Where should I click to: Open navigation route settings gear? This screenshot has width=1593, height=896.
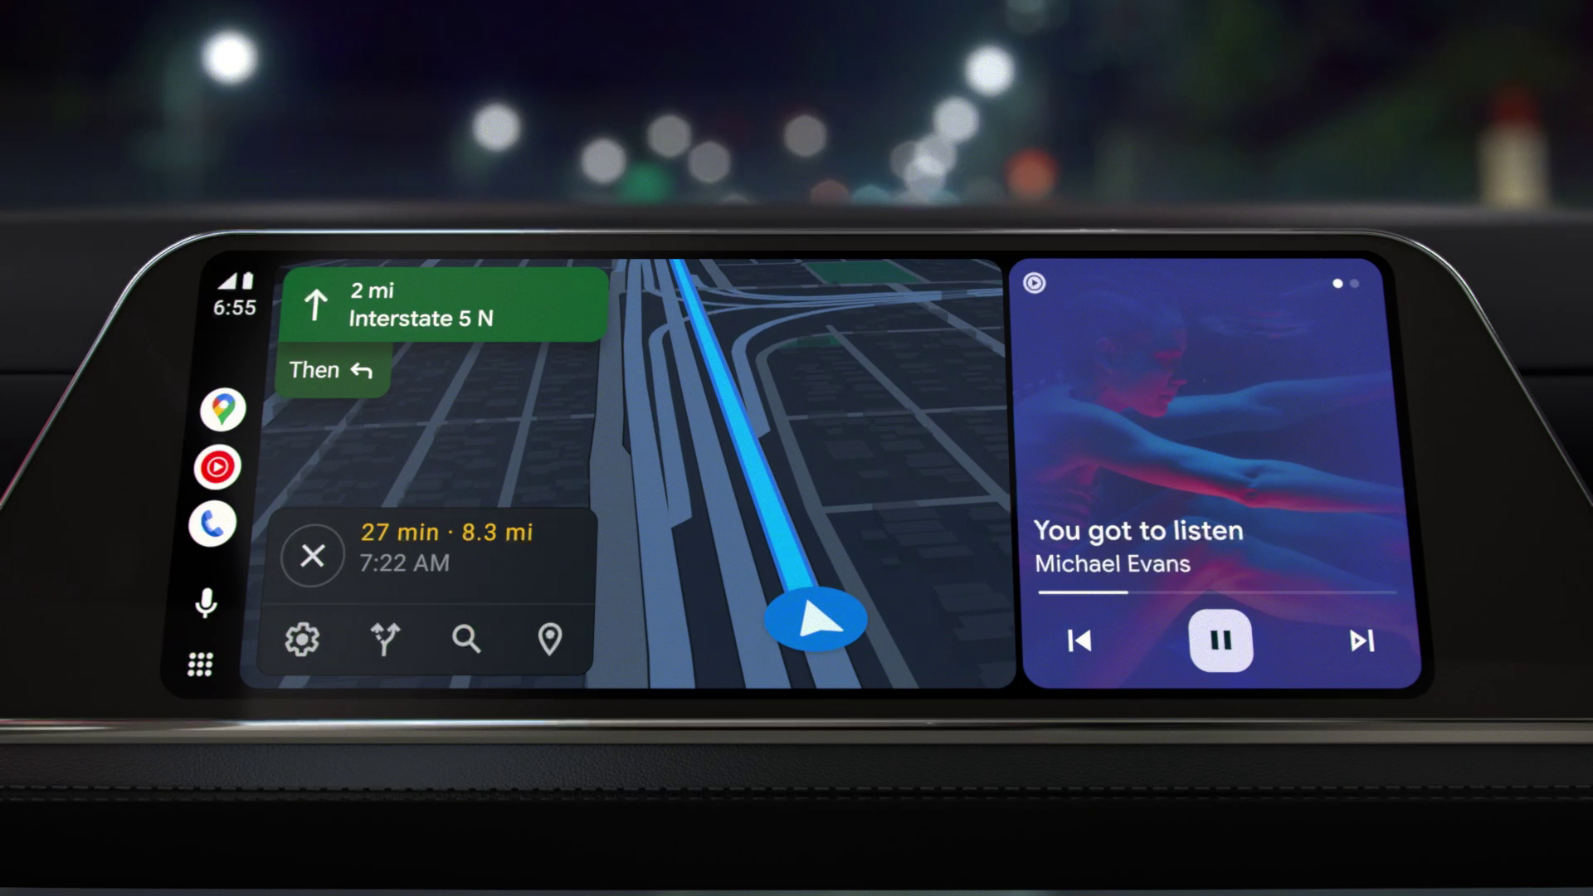[304, 639]
